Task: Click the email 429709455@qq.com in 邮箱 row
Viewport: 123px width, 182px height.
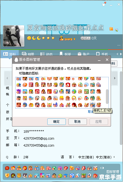Action: click(39, 146)
